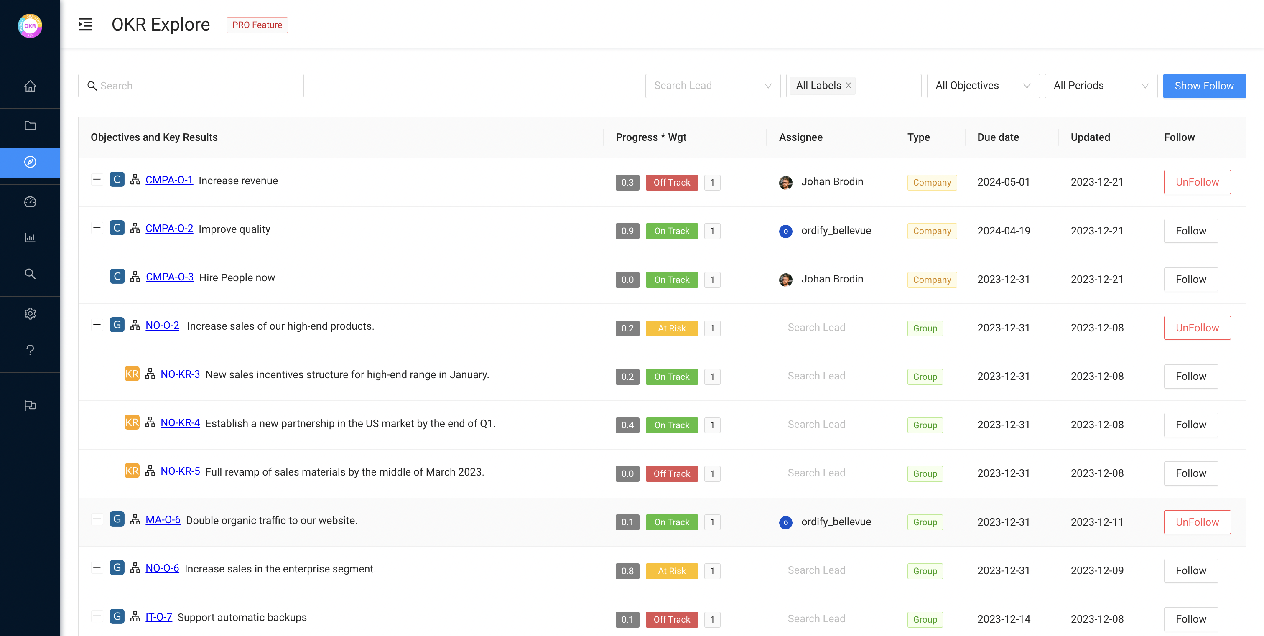Follow the Improve quality objective
This screenshot has width=1264, height=636.
pos(1190,231)
